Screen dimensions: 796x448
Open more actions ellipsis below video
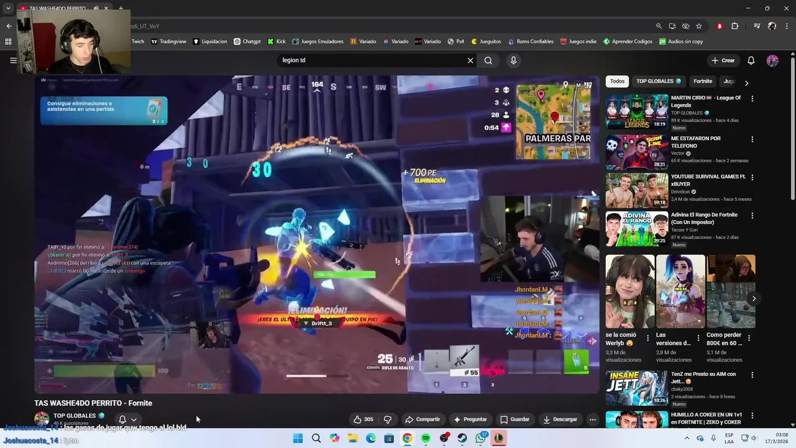(593, 419)
